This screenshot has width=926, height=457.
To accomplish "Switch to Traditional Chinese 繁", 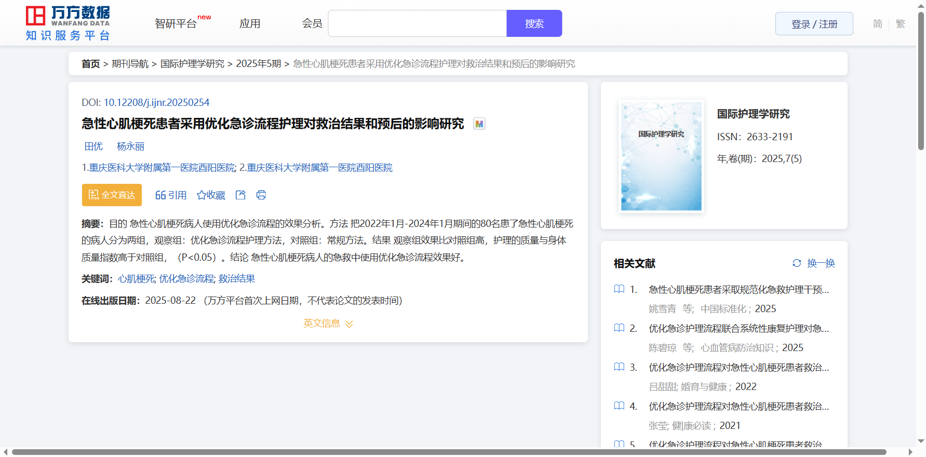I will tap(900, 24).
